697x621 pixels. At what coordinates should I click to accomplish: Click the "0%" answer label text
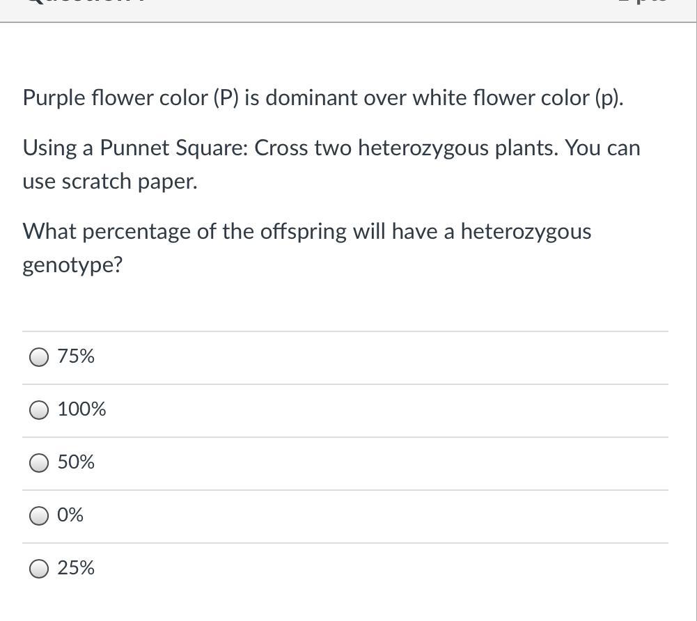click(70, 515)
